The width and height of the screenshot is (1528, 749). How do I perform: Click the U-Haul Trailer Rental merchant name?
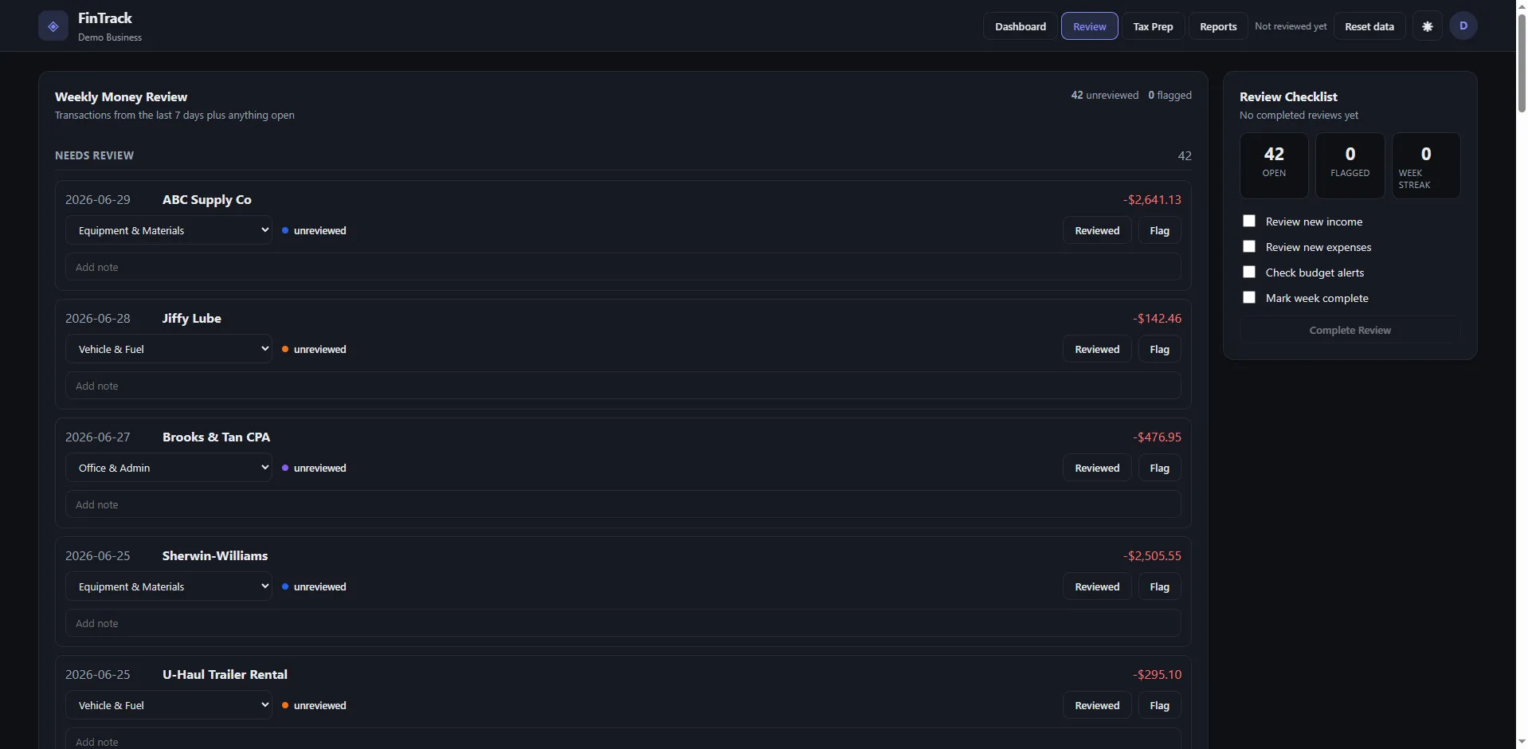225,674
